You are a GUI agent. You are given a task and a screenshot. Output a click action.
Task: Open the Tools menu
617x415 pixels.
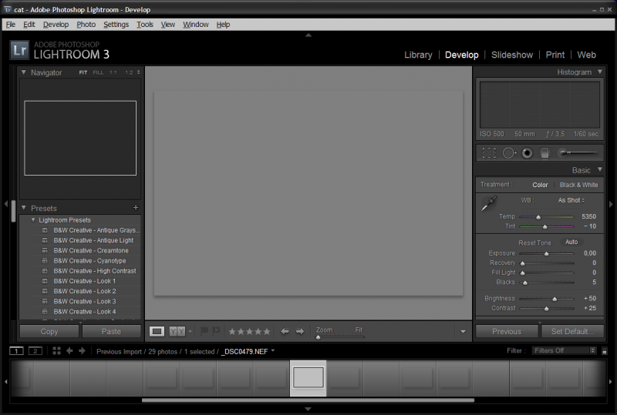[145, 25]
